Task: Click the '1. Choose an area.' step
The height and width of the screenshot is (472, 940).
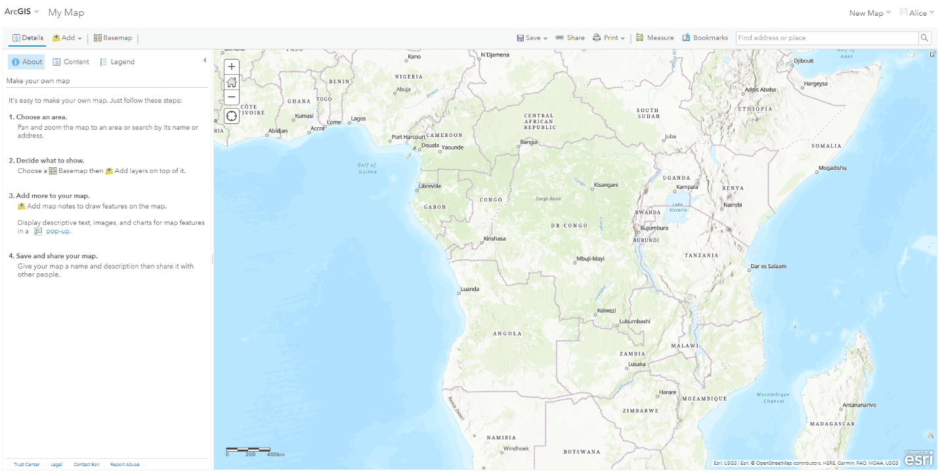Action: [37, 117]
